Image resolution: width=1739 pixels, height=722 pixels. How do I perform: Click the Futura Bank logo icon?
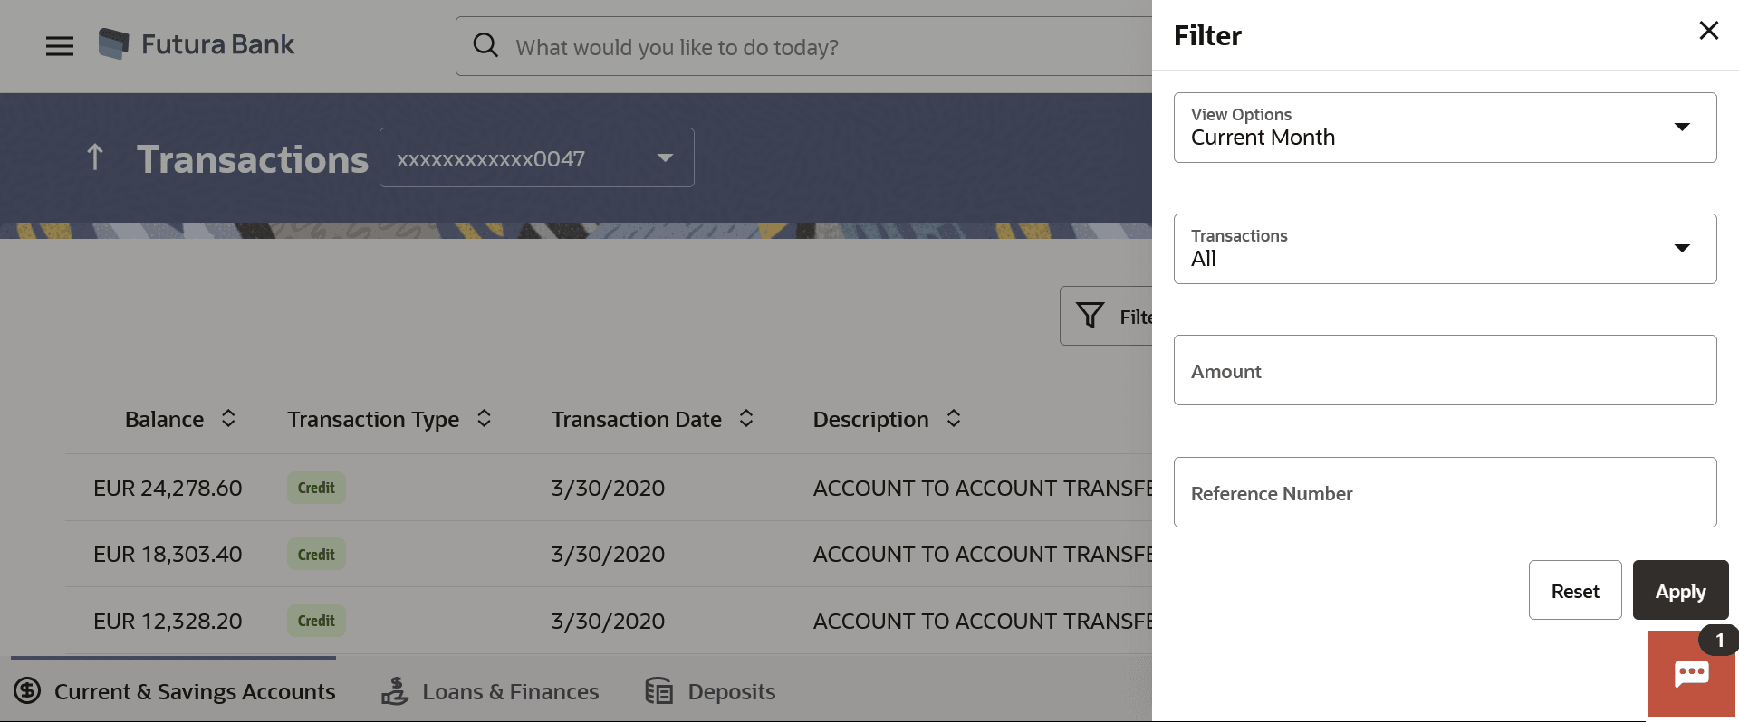[113, 44]
